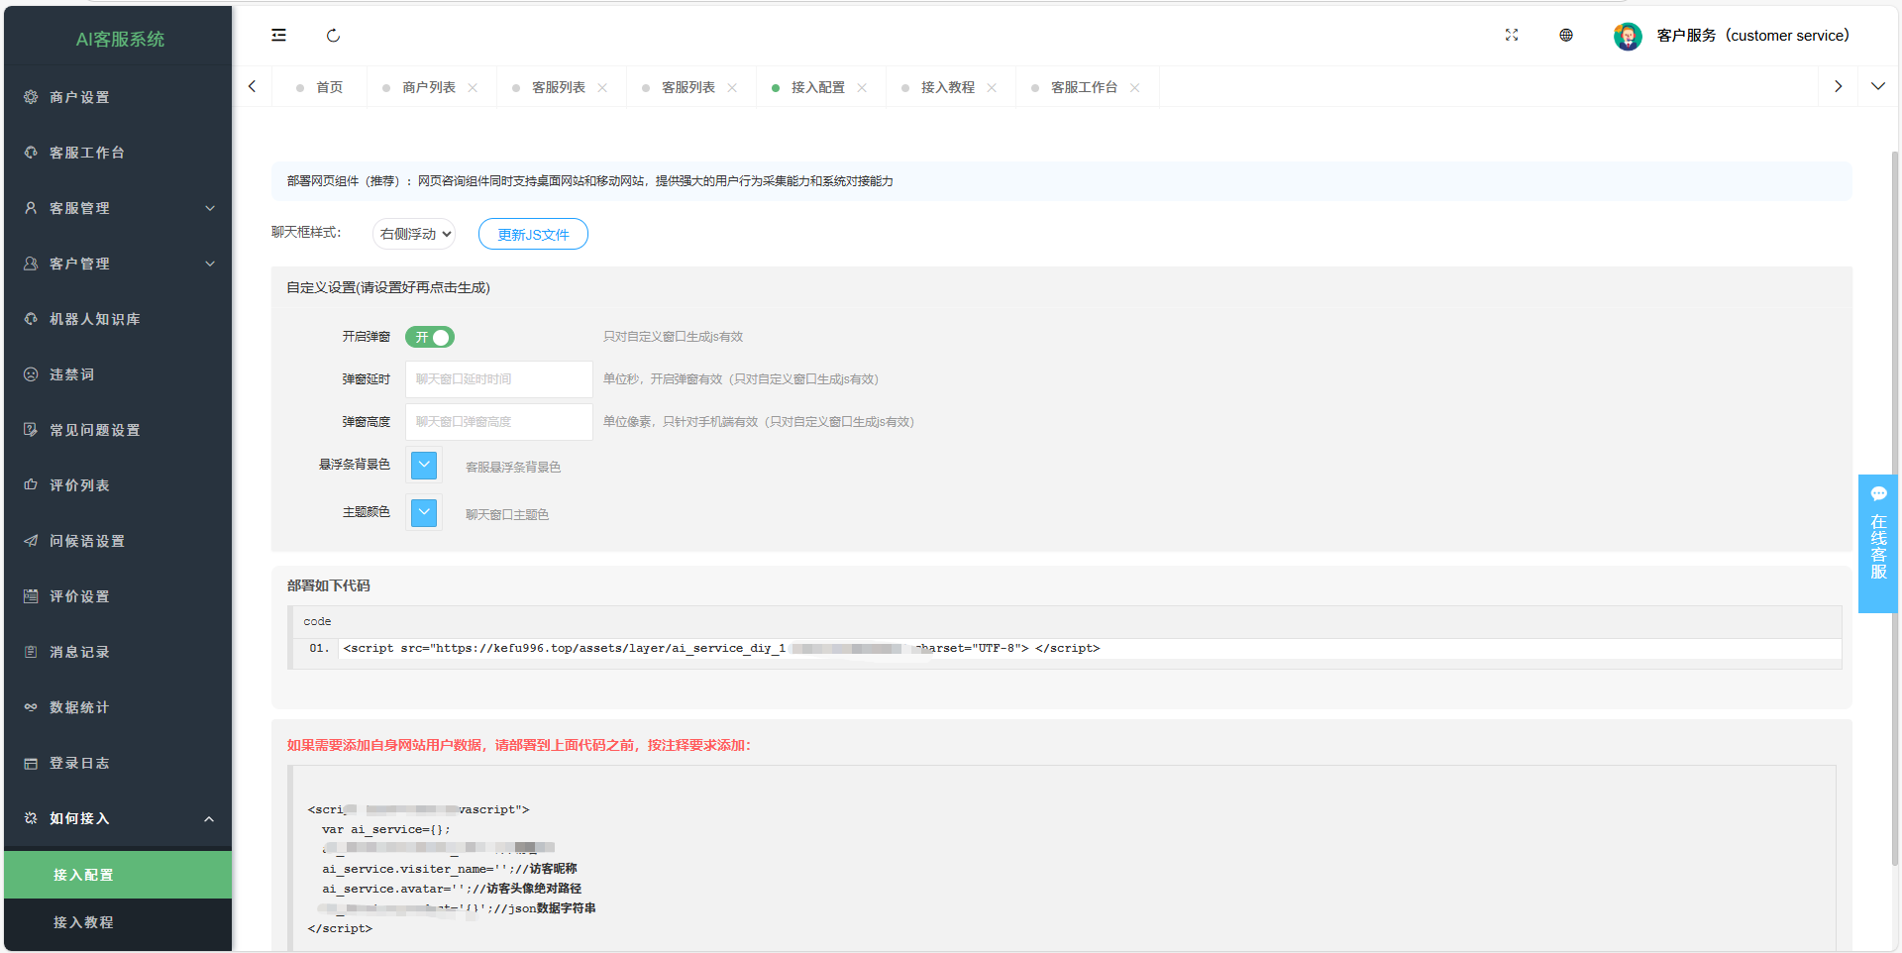Open the 在线客服 floating chat widget
Image resolution: width=1902 pixels, height=953 pixels.
click(x=1878, y=544)
